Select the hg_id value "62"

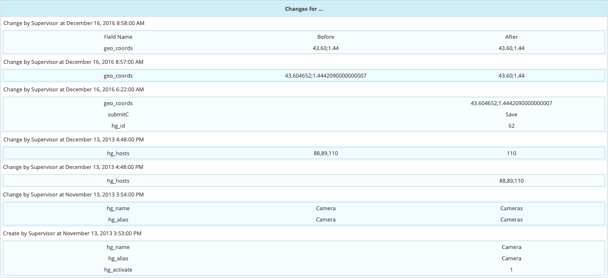click(511, 126)
